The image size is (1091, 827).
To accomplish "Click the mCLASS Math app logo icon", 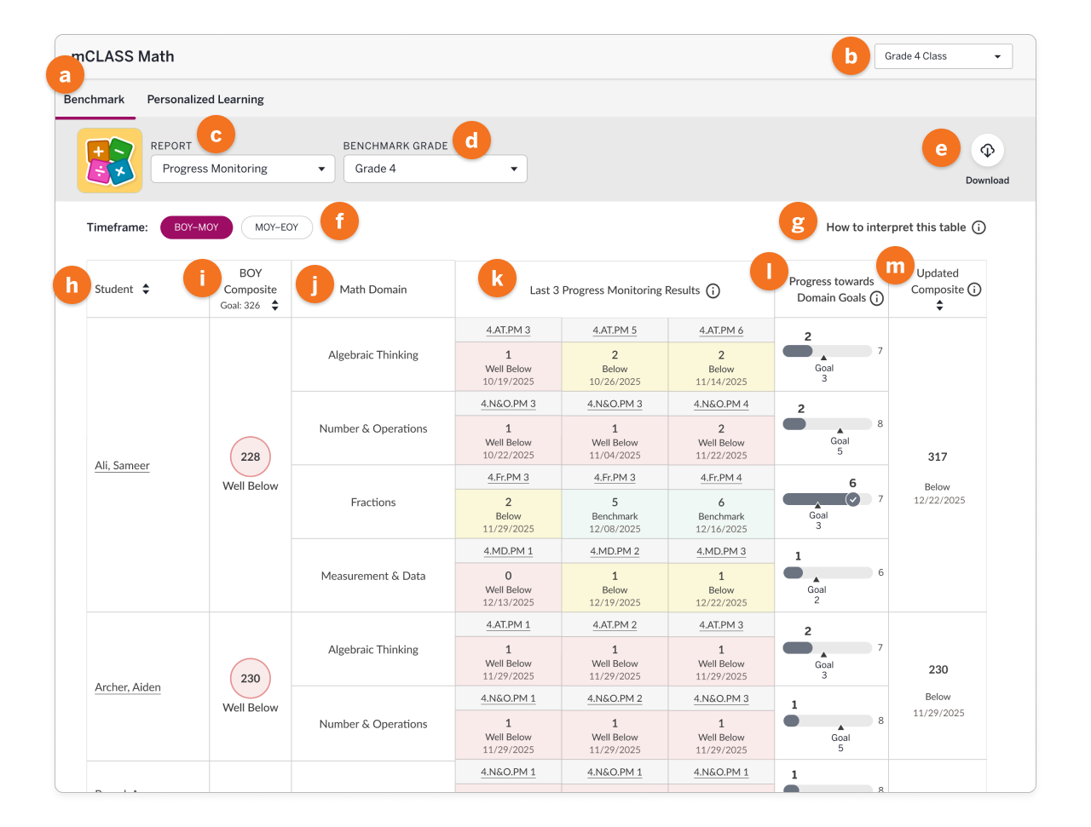I will tap(110, 160).
